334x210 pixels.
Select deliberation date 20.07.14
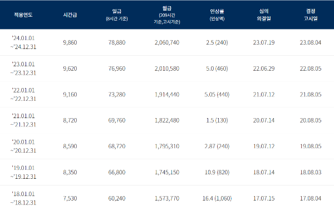click(264, 120)
